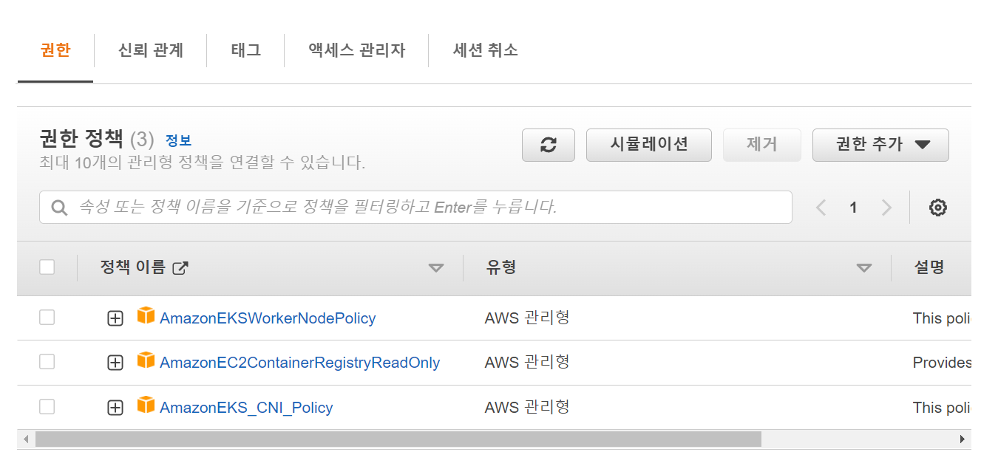Go to next page arrow
The height and width of the screenshot is (452, 981).
tap(886, 208)
